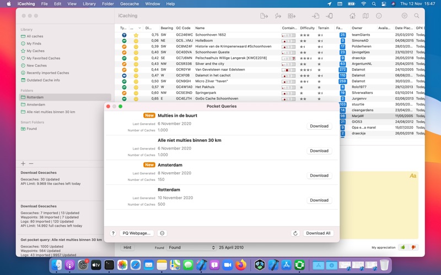The width and height of the screenshot is (441, 275).
Task: Download the Multies in de buurt query
Action: (319, 127)
